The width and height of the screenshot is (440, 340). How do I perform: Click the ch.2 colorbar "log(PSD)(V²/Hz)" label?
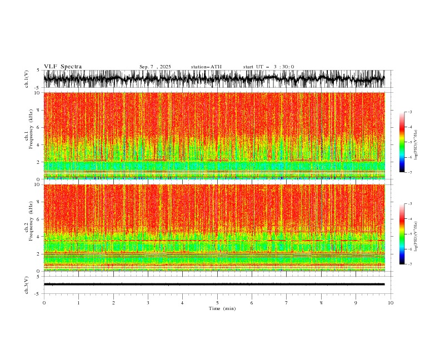(x=416, y=237)
